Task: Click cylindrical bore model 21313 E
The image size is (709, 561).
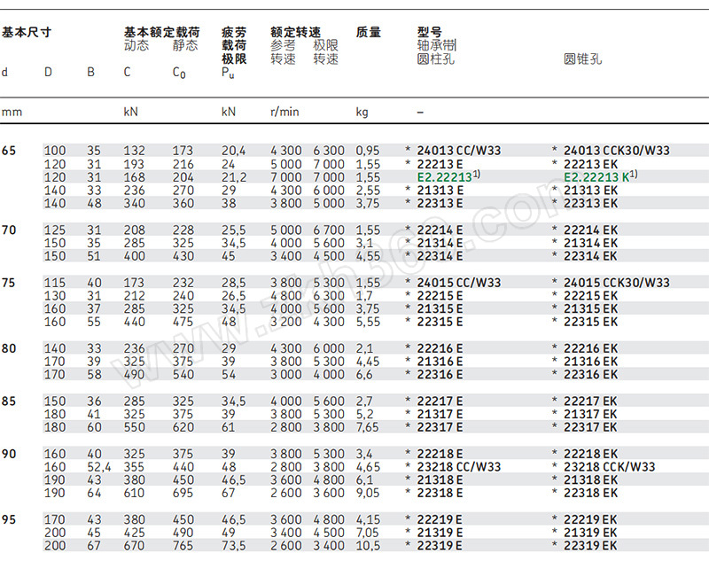Action: 440,191
